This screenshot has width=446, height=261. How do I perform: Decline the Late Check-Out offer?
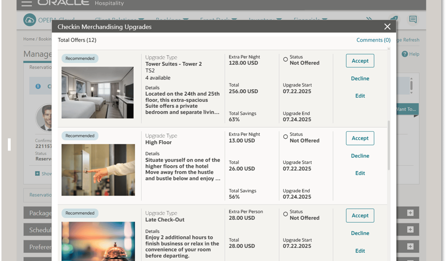click(360, 233)
